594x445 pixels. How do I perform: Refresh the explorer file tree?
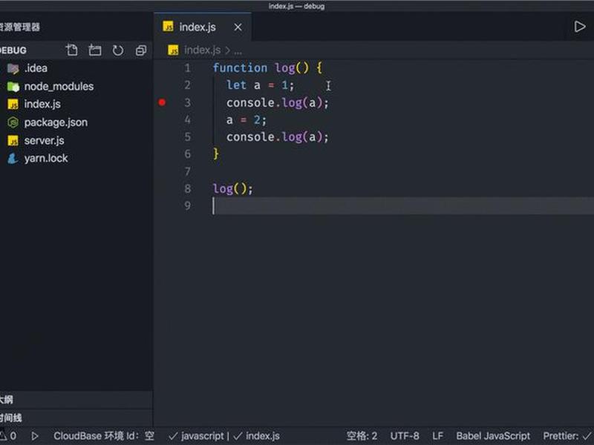pos(118,50)
